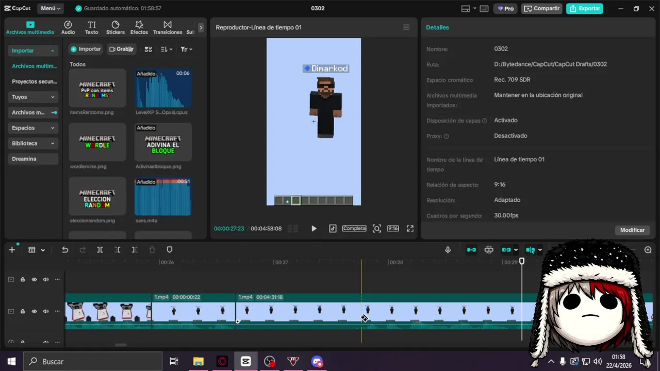Play the preview video
The height and width of the screenshot is (371, 660).
[313, 228]
